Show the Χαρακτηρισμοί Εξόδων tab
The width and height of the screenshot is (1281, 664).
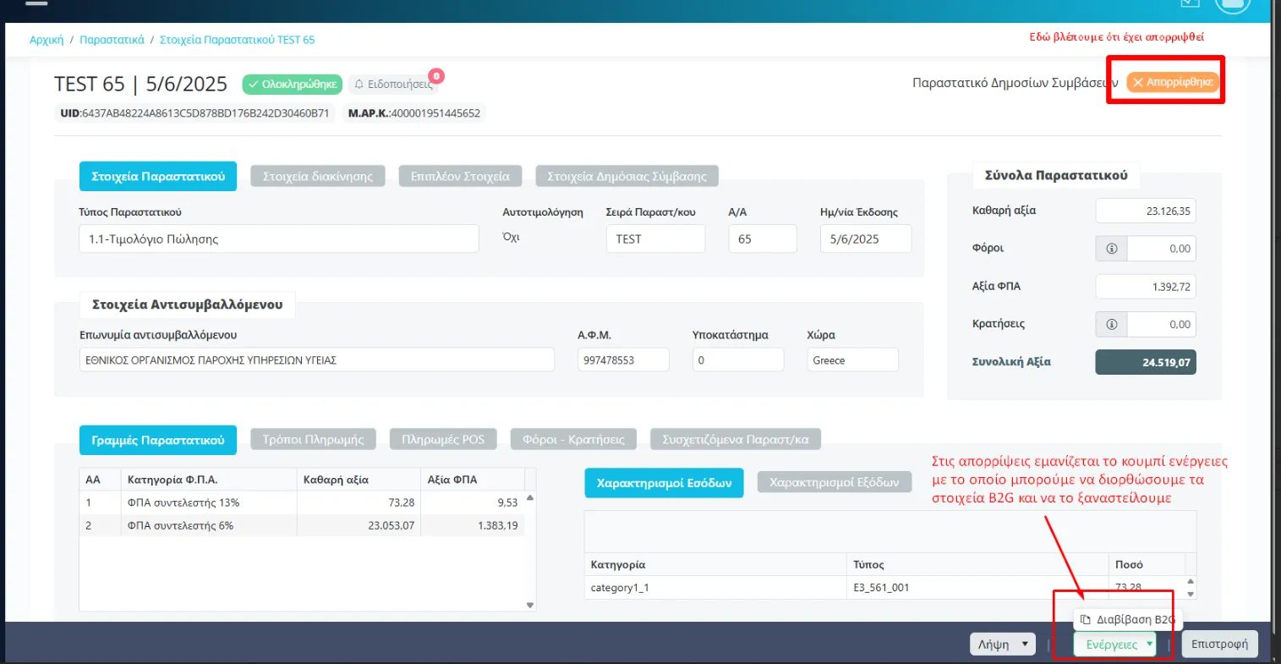[x=835, y=482]
